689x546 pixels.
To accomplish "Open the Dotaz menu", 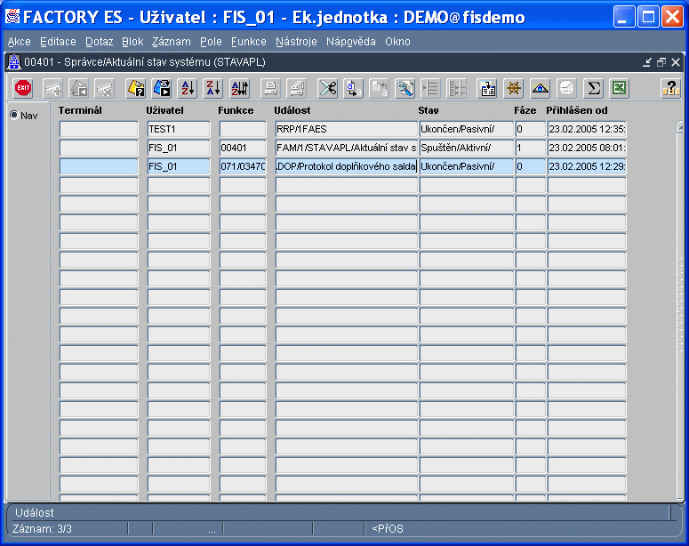I will click(x=100, y=42).
